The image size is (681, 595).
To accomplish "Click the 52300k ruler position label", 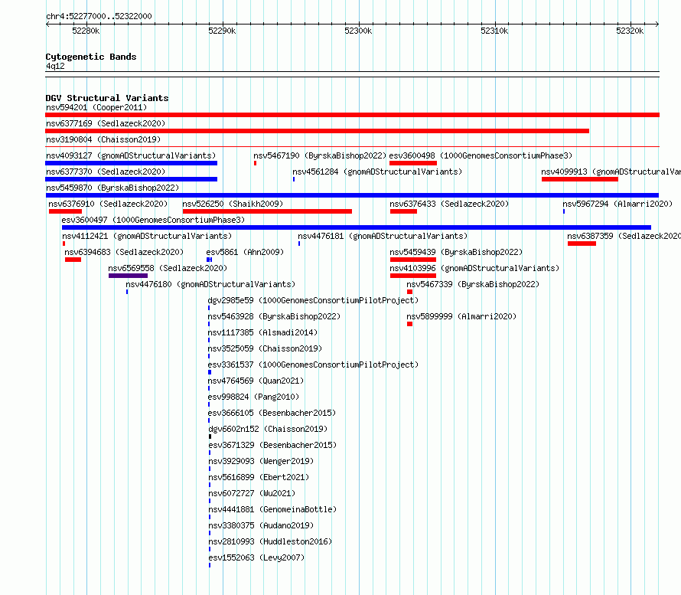I will pyautogui.click(x=358, y=31).
